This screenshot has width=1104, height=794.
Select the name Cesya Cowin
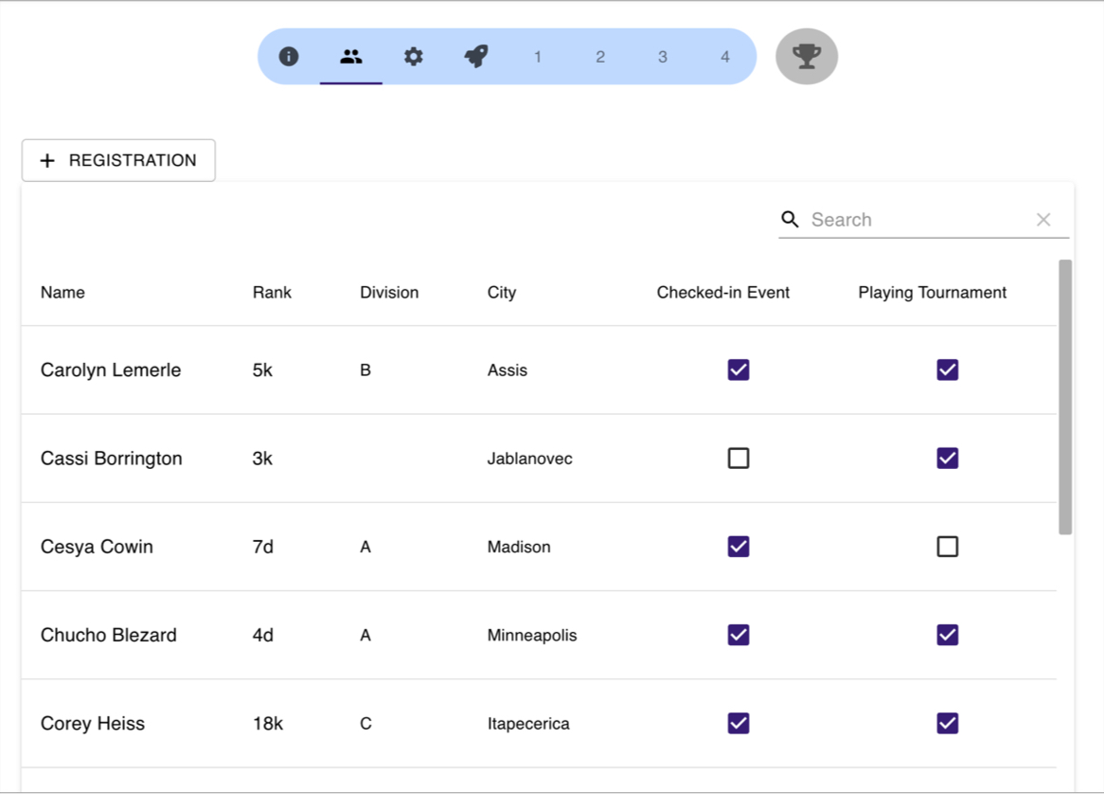click(97, 548)
